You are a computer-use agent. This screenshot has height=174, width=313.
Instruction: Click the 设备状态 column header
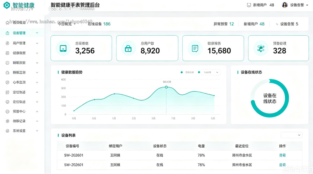pos(160,146)
